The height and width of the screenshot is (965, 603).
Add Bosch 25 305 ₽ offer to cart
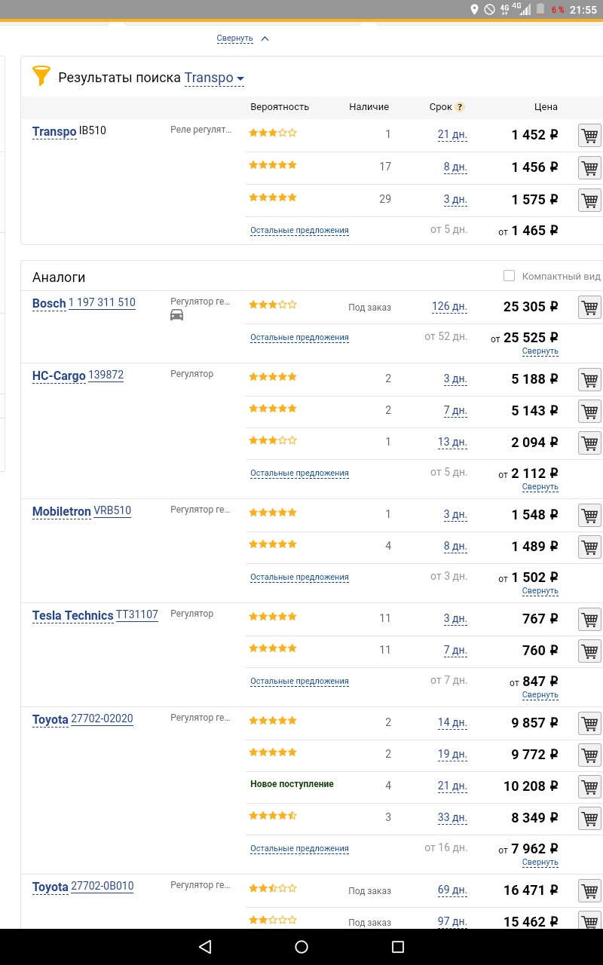[589, 308]
